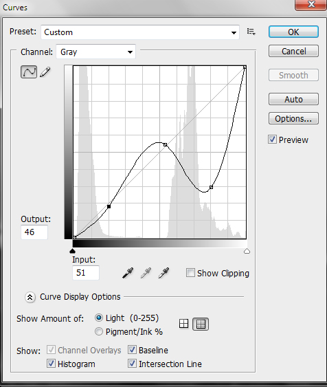Enable the Show Clipping checkbox
Viewport: 327px width, 387px height.
click(190, 273)
